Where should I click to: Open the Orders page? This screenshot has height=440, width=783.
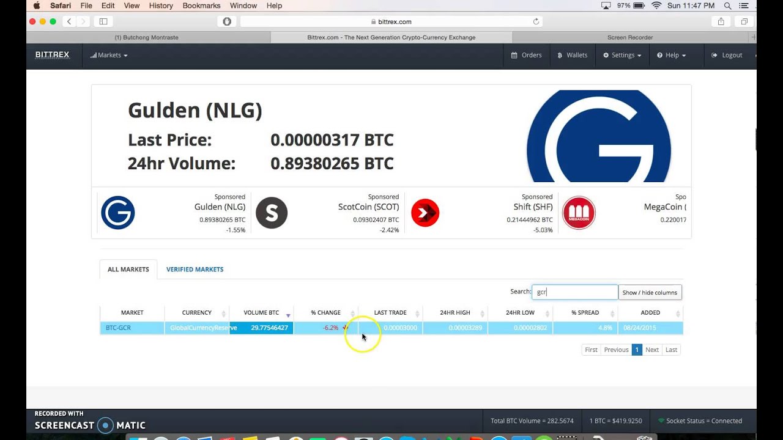point(526,55)
